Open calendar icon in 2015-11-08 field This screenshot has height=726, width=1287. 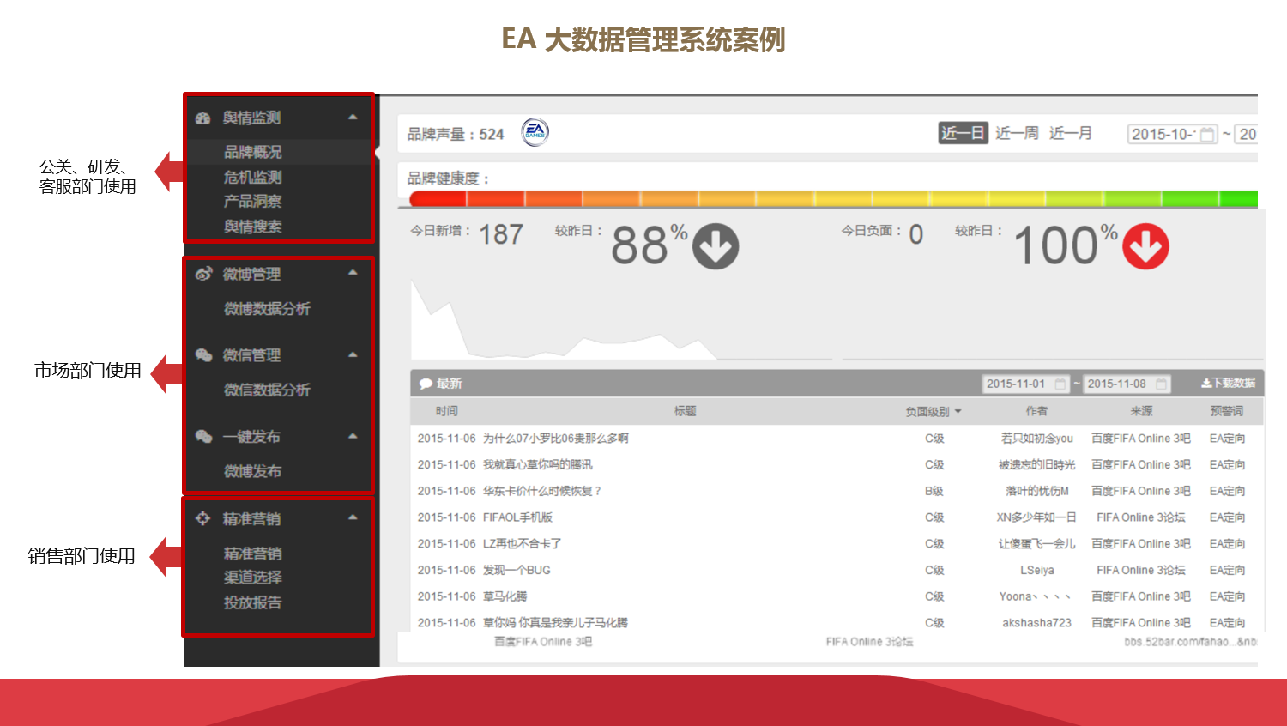click(1162, 384)
